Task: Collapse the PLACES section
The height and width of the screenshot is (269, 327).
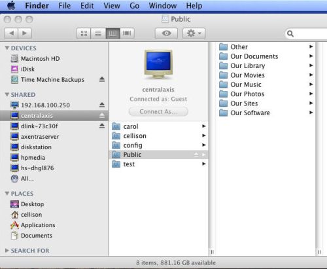Action: pyautogui.click(x=7, y=193)
